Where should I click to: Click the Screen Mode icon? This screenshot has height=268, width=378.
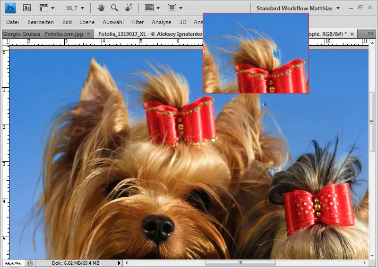click(172, 8)
